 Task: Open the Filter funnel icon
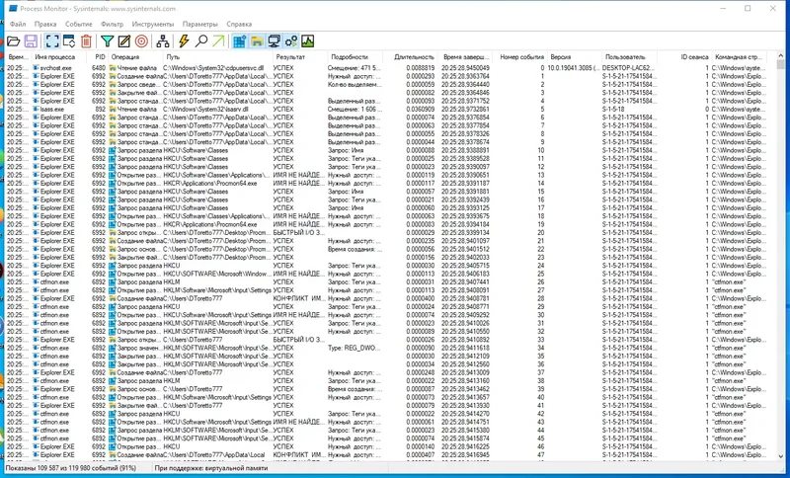point(108,41)
